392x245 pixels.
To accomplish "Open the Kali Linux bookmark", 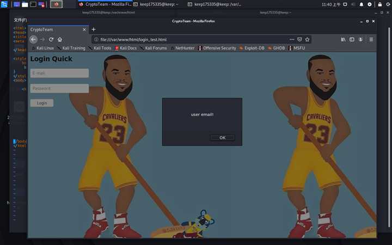I will (x=43, y=48).
